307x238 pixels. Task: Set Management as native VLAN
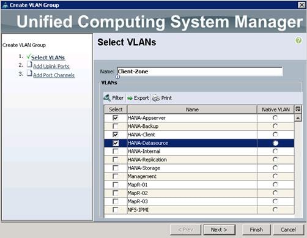[x=275, y=176]
